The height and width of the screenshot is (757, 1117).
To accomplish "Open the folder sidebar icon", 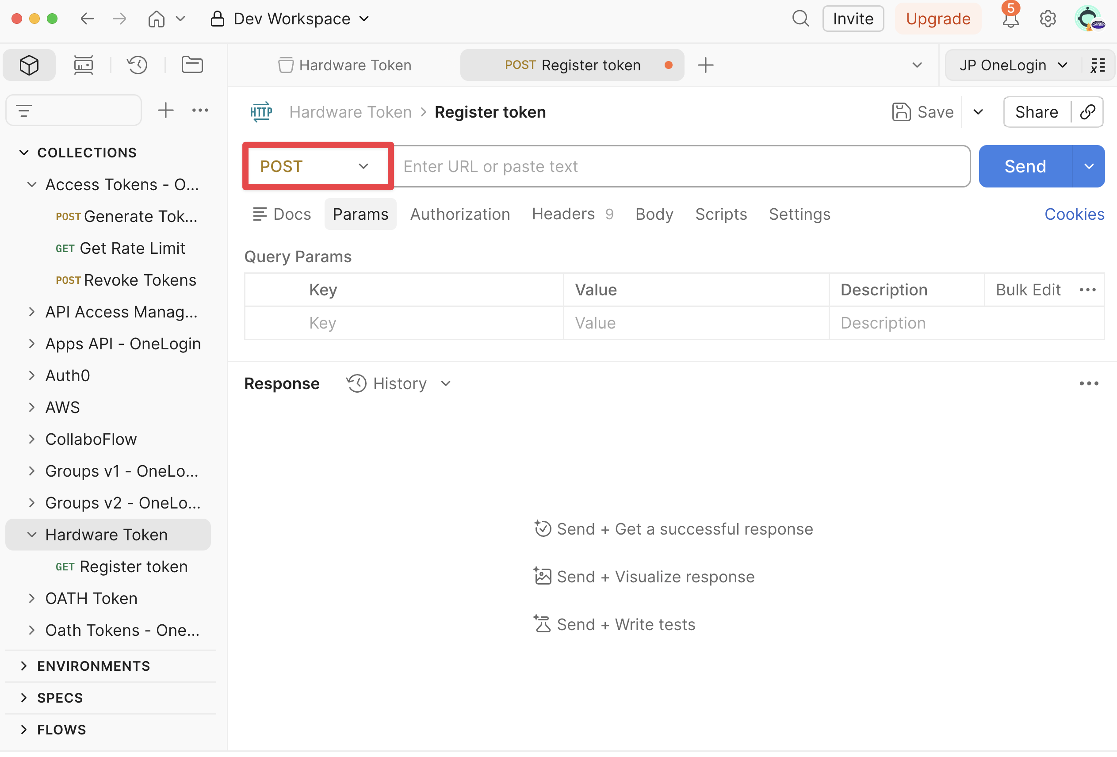I will point(192,65).
